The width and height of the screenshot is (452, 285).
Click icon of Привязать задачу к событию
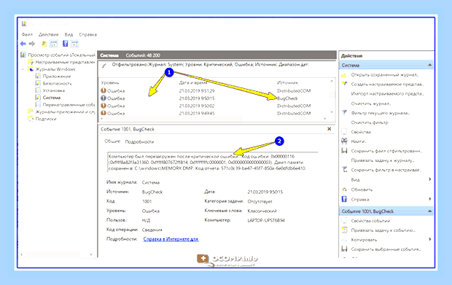pyautogui.click(x=344, y=230)
